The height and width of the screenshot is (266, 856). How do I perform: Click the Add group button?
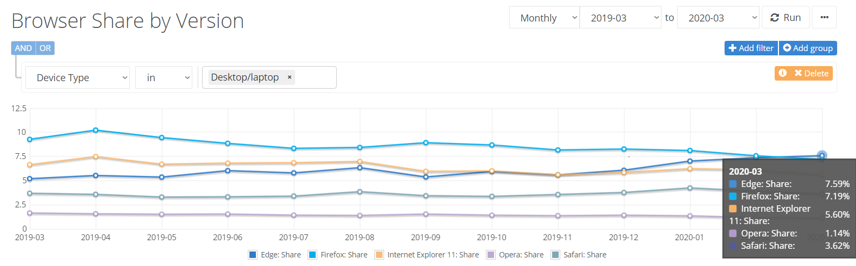pos(808,48)
